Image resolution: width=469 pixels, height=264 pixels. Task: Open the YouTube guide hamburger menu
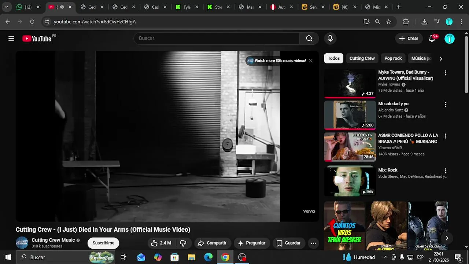(11, 38)
